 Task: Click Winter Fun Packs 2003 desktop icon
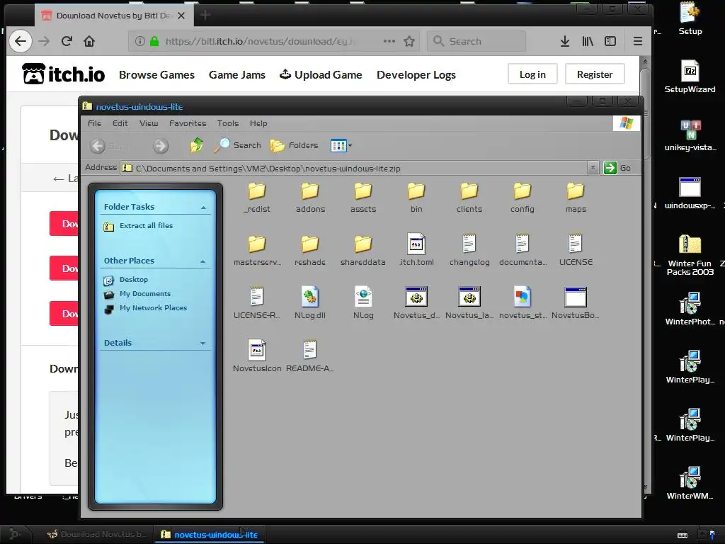point(690,255)
